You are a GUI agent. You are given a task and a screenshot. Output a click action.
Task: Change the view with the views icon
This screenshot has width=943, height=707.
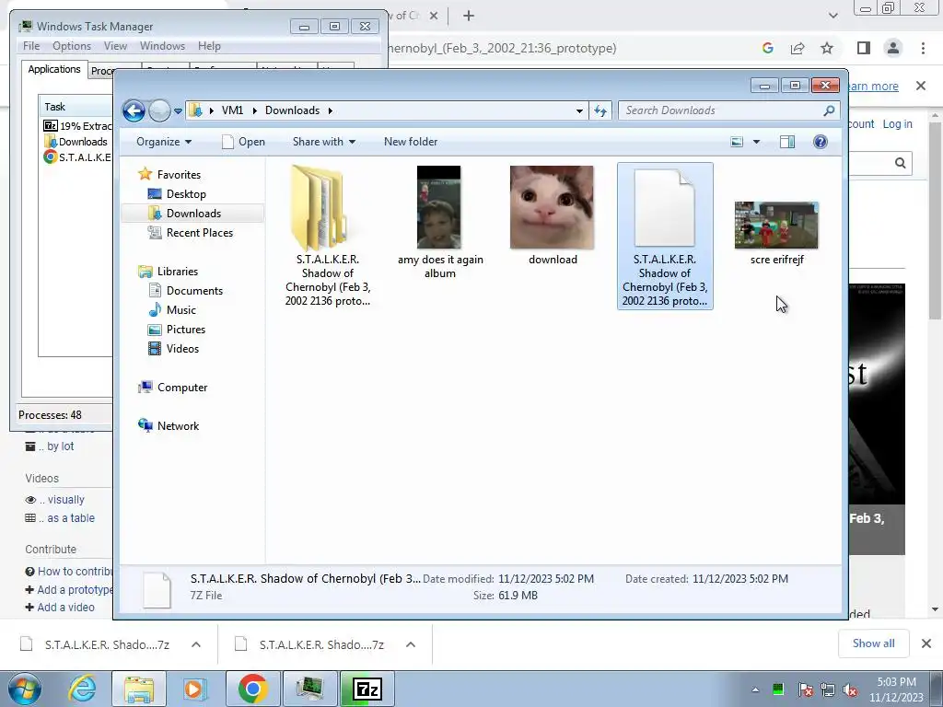click(737, 142)
